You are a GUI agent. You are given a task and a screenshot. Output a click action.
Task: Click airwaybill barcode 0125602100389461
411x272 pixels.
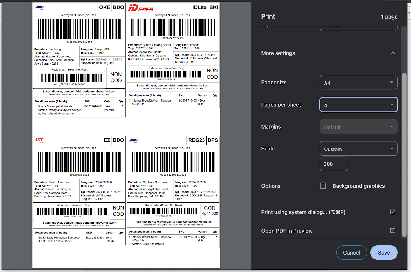point(79,29)
